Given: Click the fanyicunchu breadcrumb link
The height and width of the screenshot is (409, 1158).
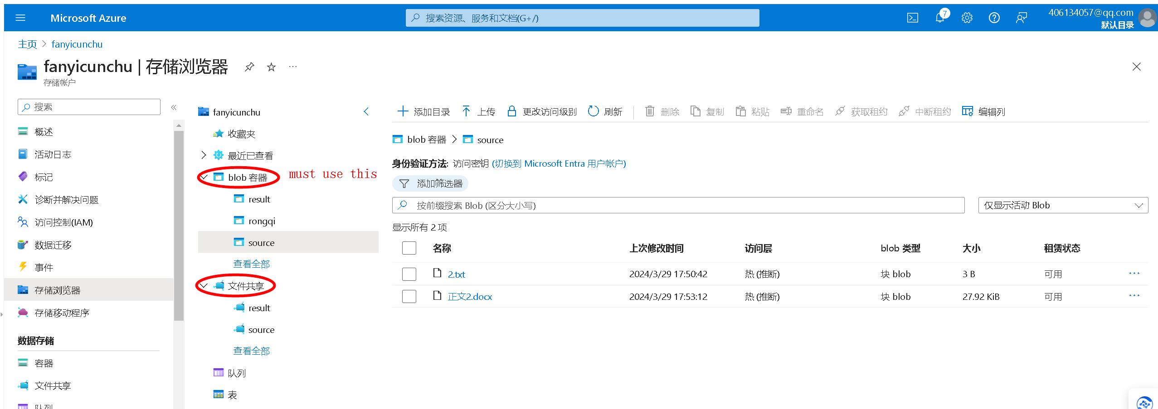Looking at the screenshot, I should tap(77, 44).
